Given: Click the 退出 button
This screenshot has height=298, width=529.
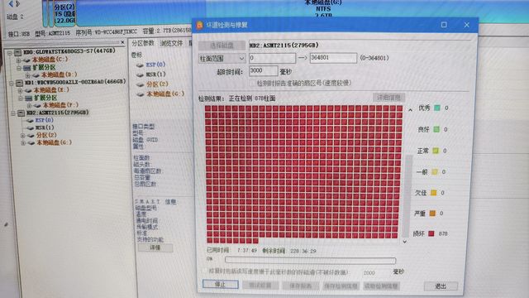Looking at the screenshot, I should pos(441,286).
